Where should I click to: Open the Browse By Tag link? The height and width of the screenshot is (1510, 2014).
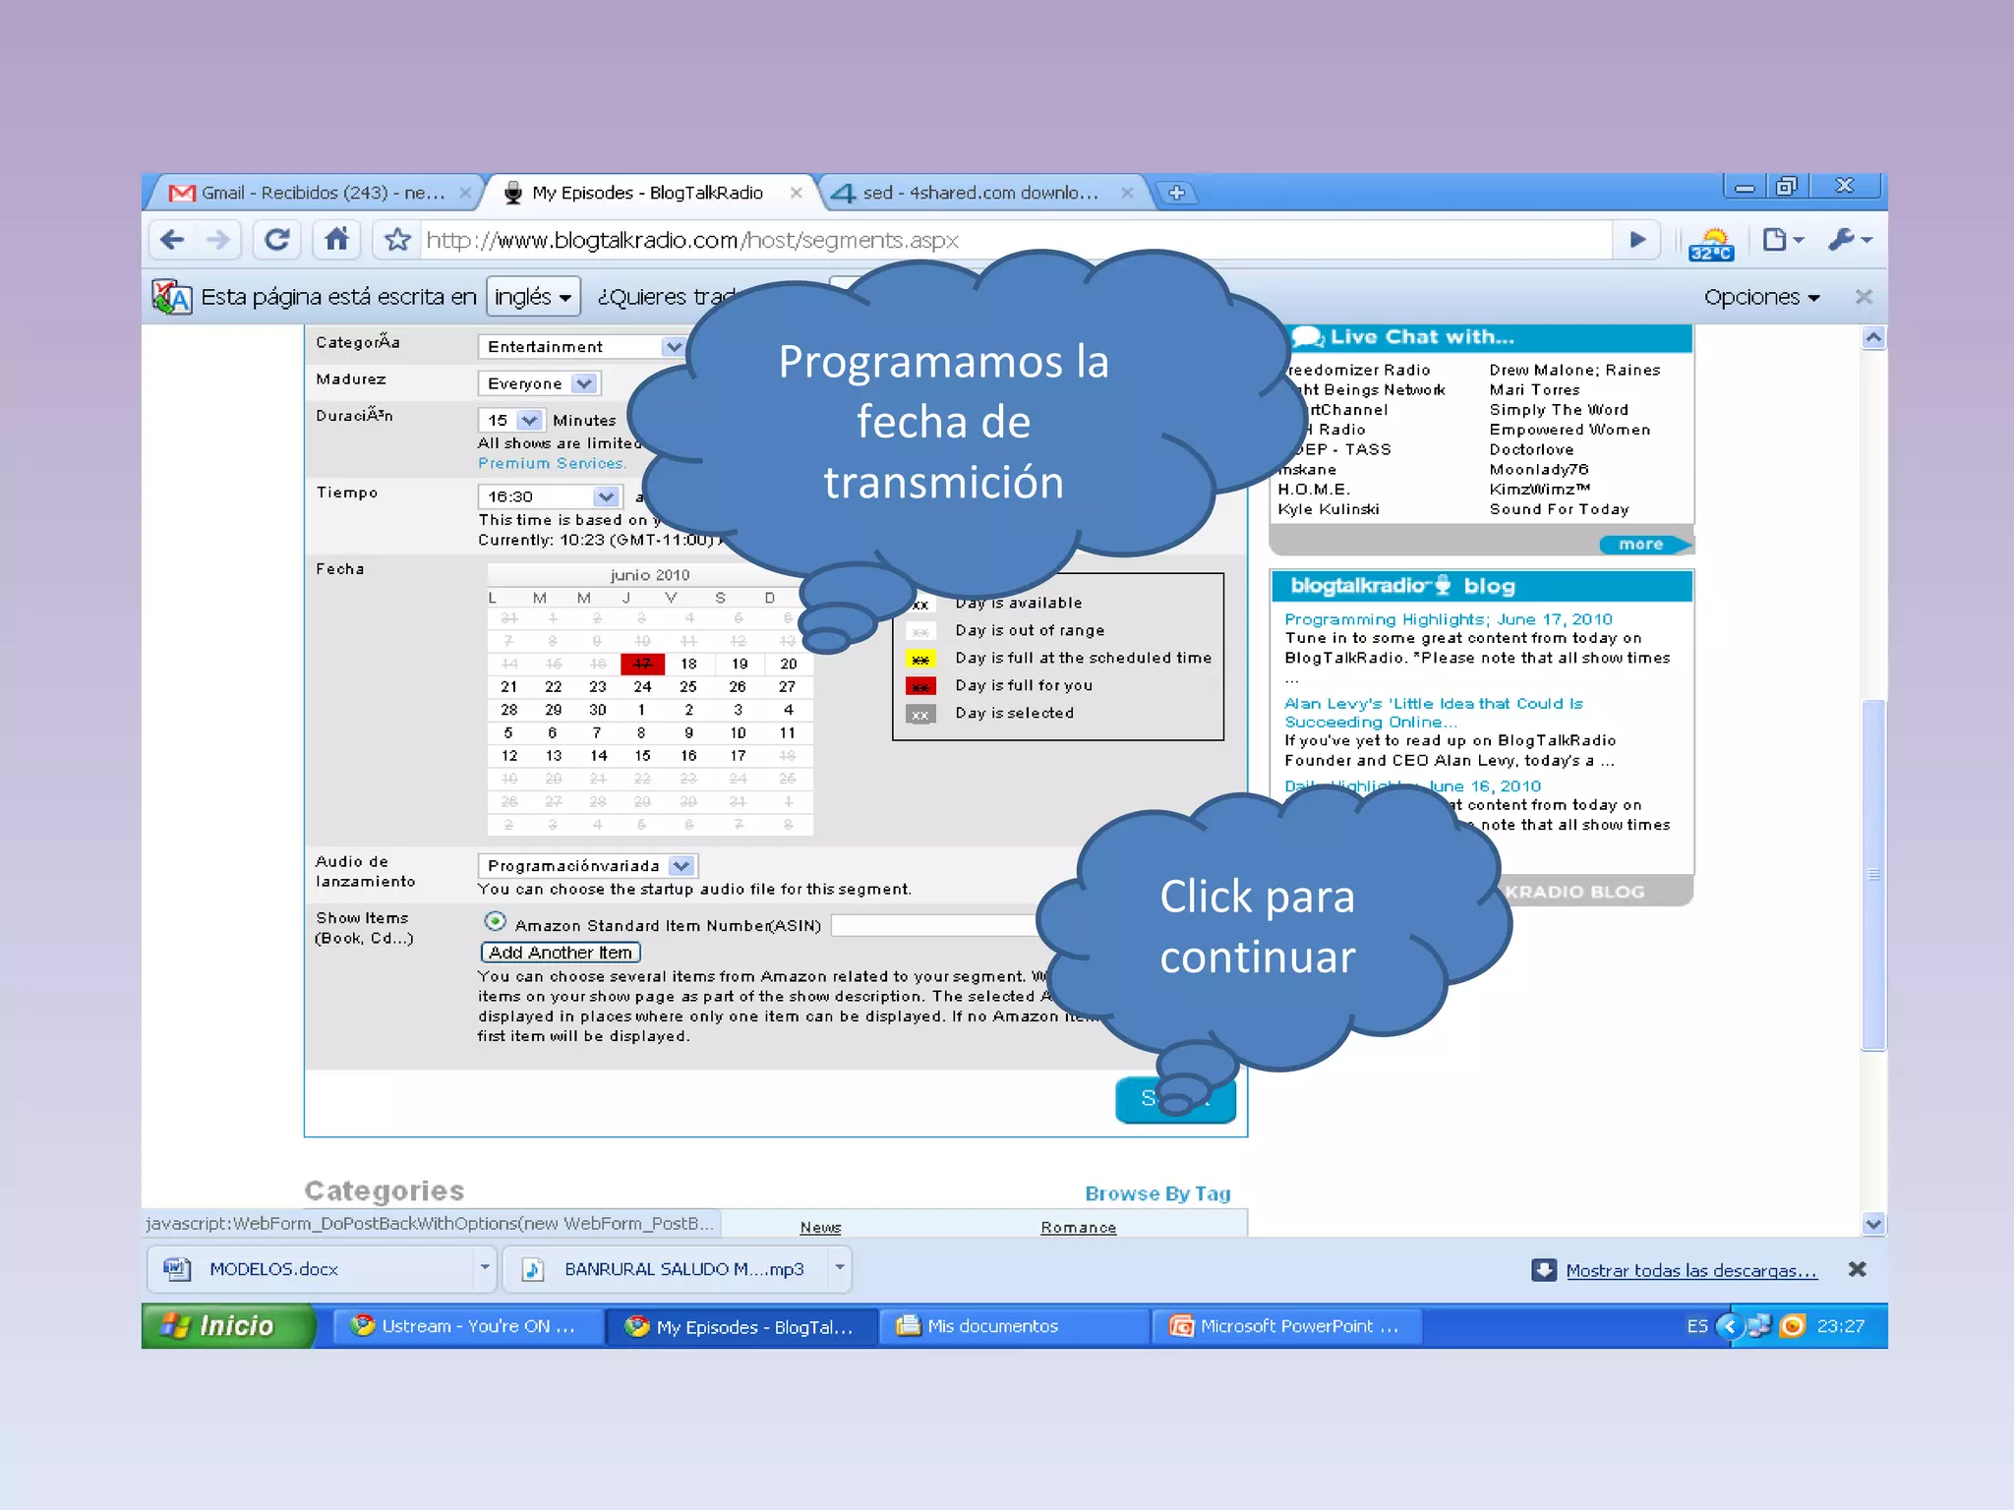[1157, 1193]
